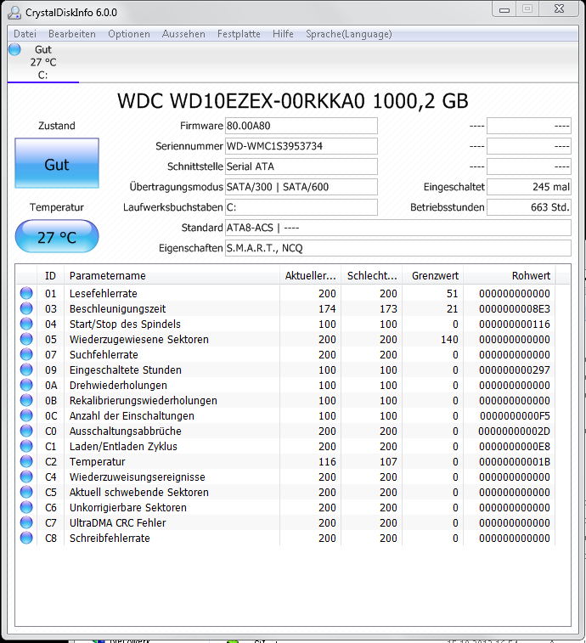Screen dimensions: 586x643
Task: Click the Betriebsstunden value 663 Std.
Action: [x=528, y=207]
